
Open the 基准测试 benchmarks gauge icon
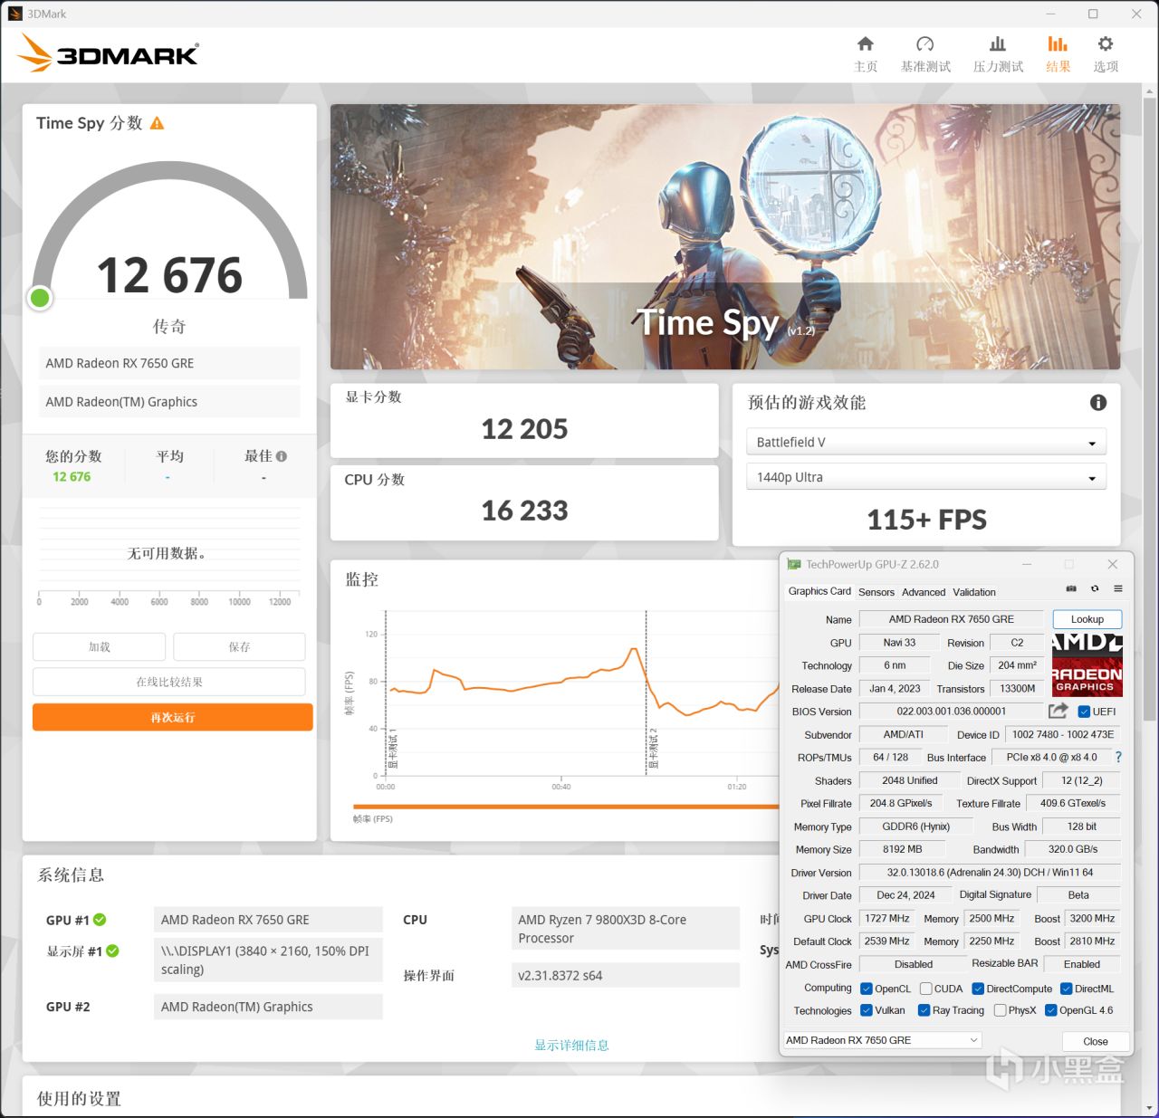tap(924, 44)
